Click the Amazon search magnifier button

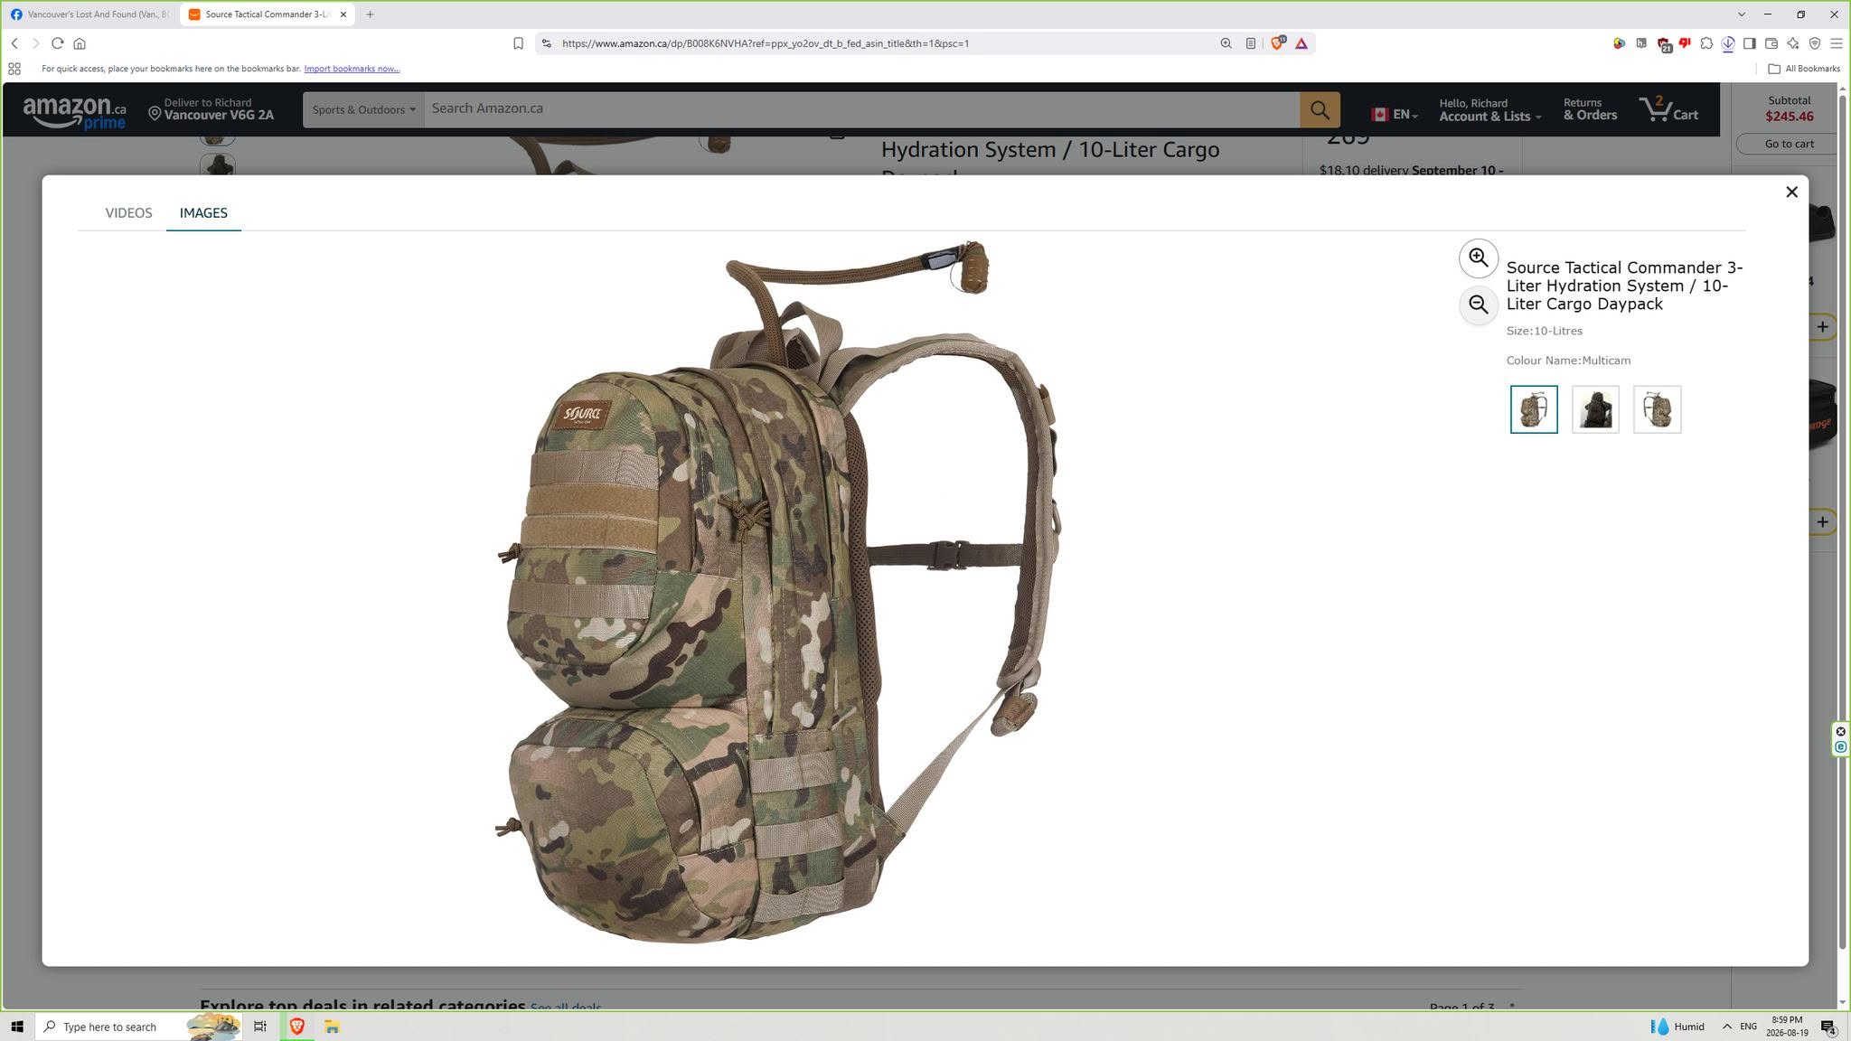(x=1320, y=109)
